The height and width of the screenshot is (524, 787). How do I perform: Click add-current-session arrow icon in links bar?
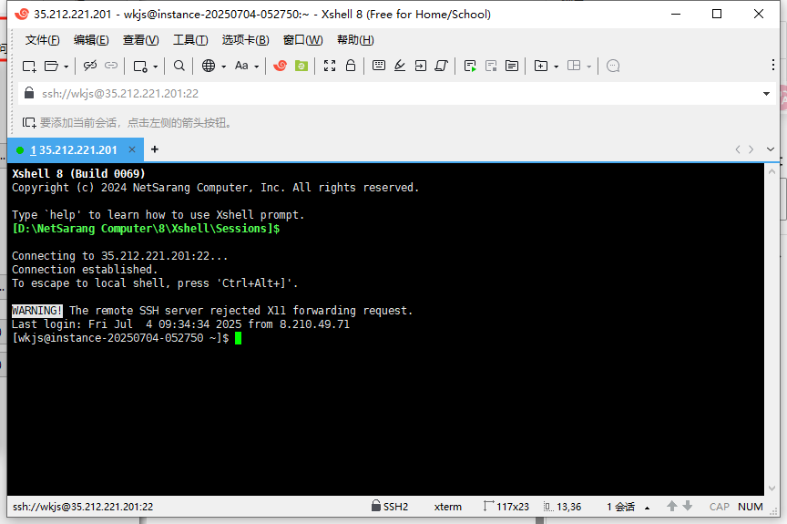coord(29,122)
